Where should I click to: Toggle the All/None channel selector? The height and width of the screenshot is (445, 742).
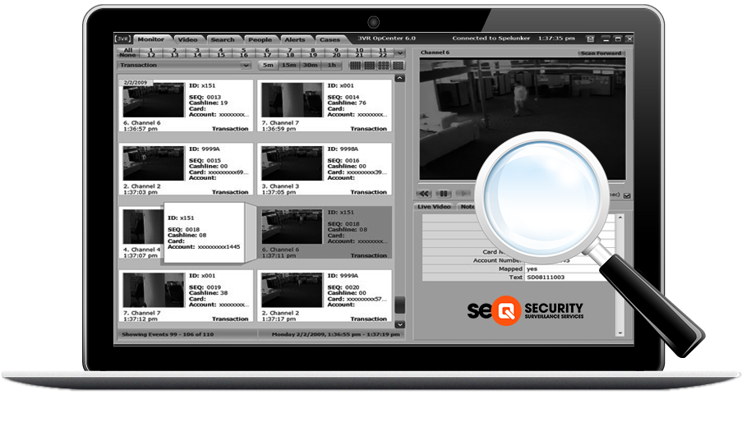point(127,53)
